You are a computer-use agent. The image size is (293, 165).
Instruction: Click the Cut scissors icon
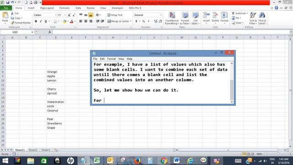12,13
